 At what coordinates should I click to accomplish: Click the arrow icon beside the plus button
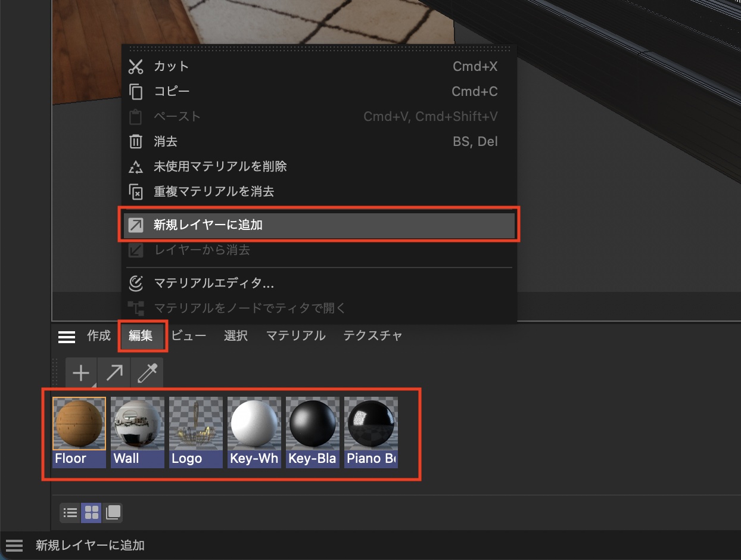click(114, 374)
